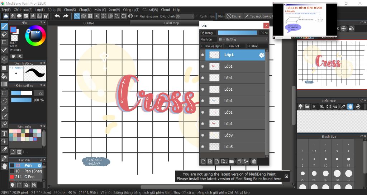The image size is (367, 195).
Task: Select the G Pen brush
Action: [x=26, y=177]
